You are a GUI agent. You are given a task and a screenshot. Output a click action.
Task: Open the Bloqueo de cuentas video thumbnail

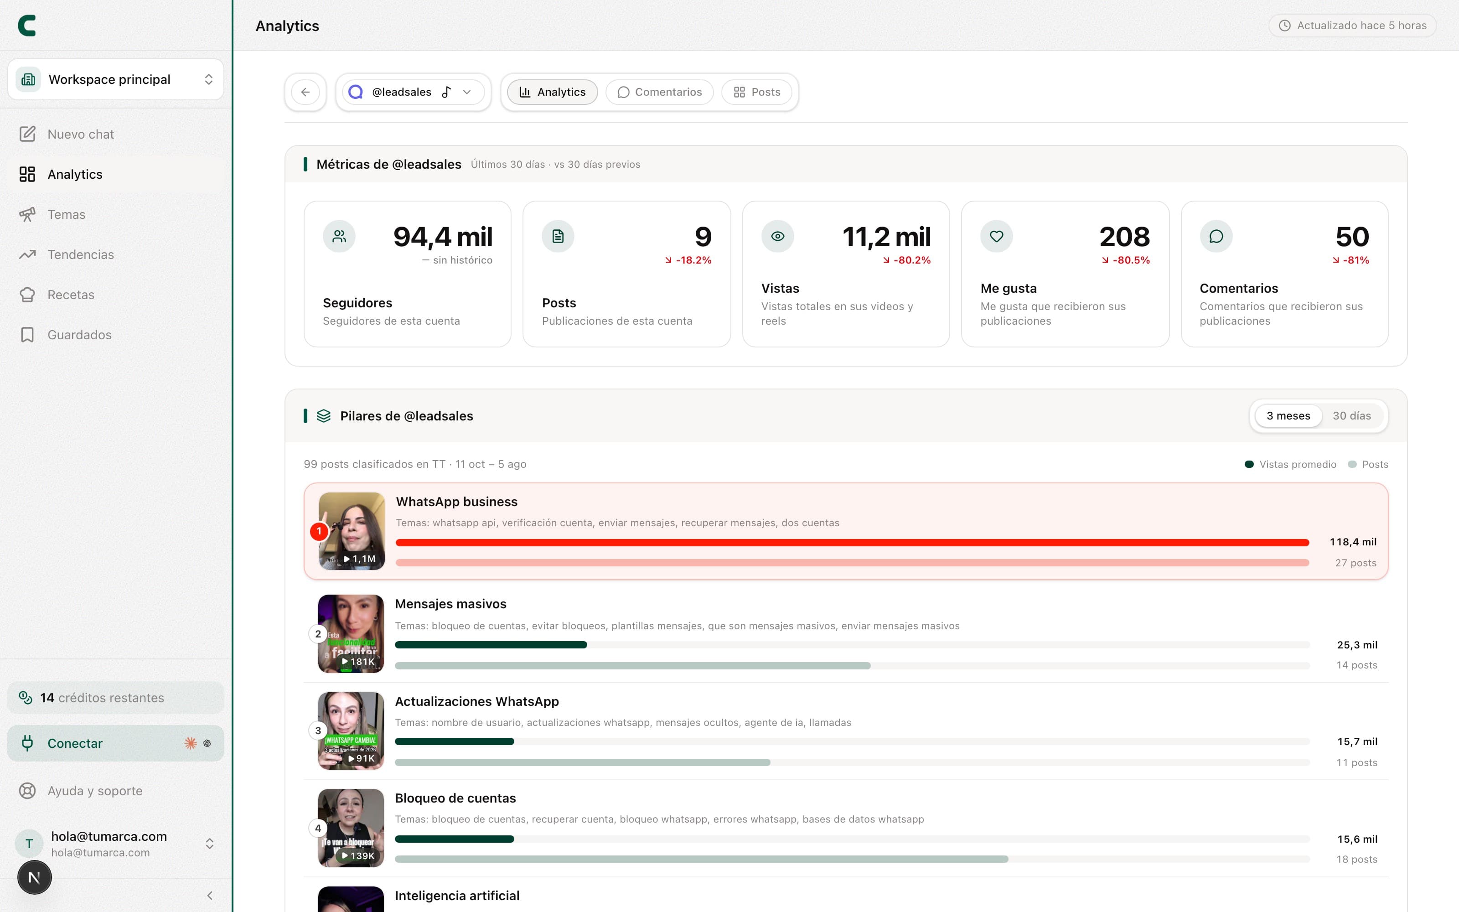(x=351, y=828)
